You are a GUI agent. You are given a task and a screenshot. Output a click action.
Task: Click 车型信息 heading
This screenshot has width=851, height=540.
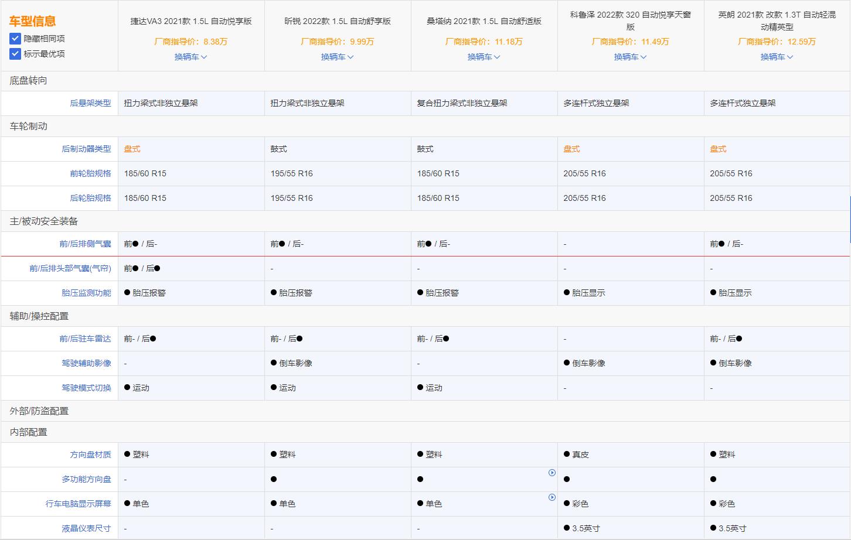[x=32, y=21]
